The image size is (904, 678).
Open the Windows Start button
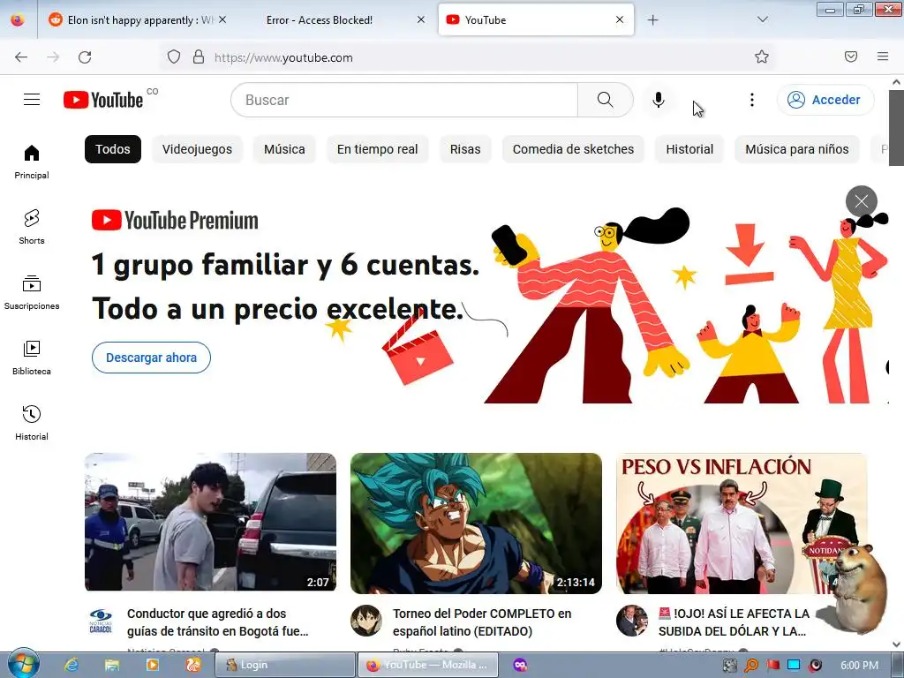click(x=23, y=664)
